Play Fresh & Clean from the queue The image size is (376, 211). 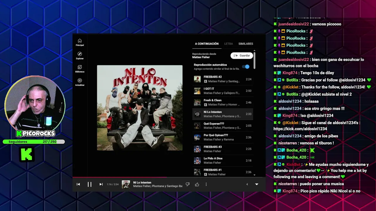[x=223, y=102]
